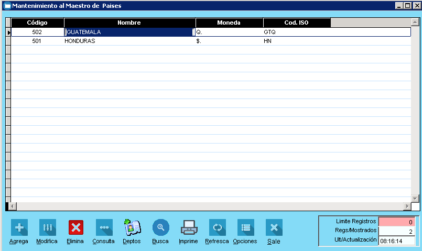This screenshot has height=251, width=422.
Task: Select row marker for code 501
Action: (8, 41)
